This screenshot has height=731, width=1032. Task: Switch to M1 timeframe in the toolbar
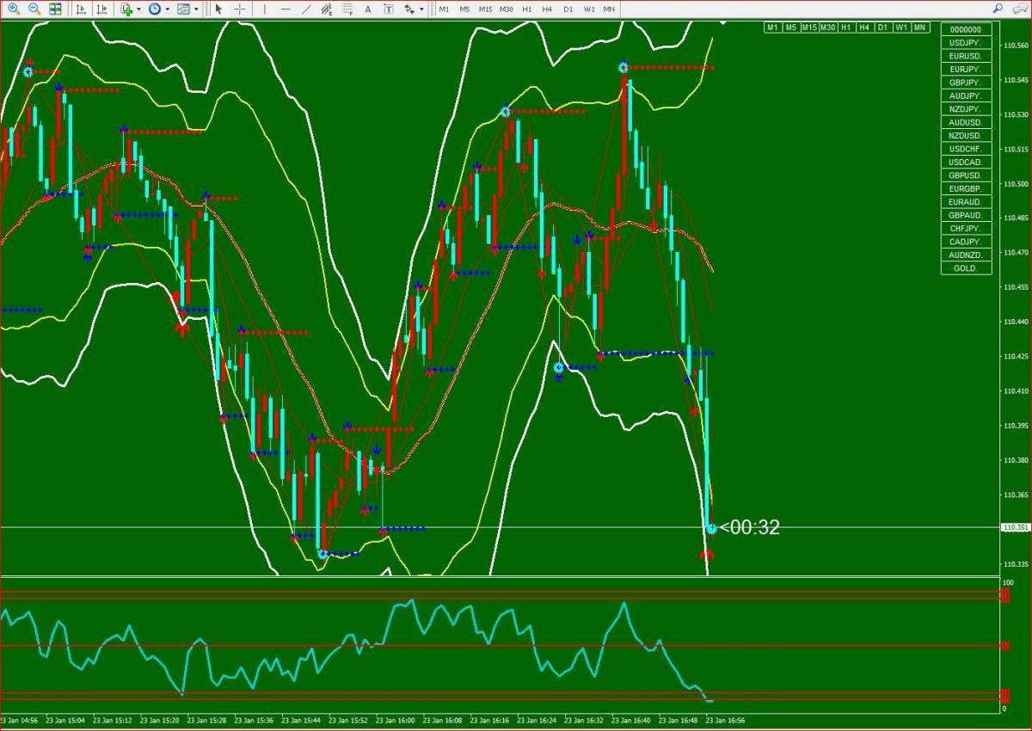click(444, 9)
